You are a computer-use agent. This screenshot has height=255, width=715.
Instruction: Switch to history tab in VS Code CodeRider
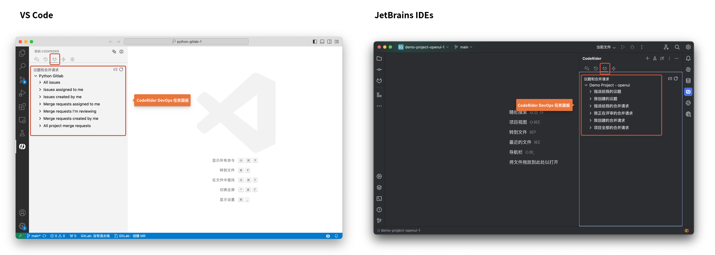pos(46,59)
